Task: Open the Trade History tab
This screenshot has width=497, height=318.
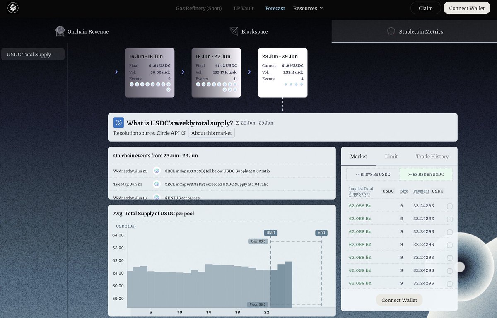Action: point(432,157)
